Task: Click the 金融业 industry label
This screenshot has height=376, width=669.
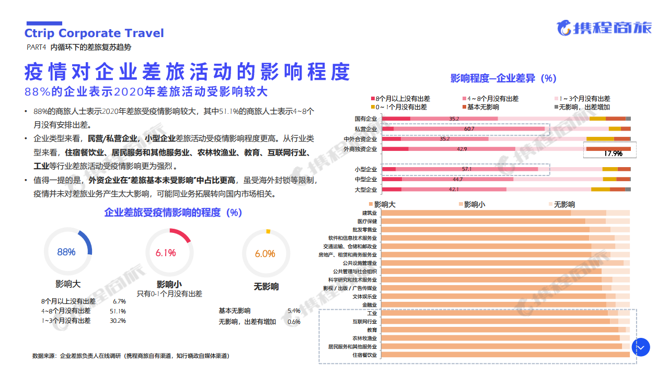Action: 369,305
